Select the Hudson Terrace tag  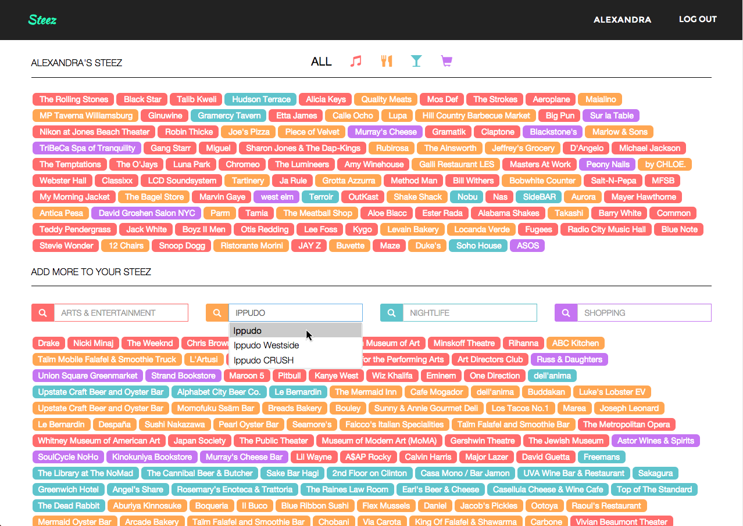tap(261, 99)
